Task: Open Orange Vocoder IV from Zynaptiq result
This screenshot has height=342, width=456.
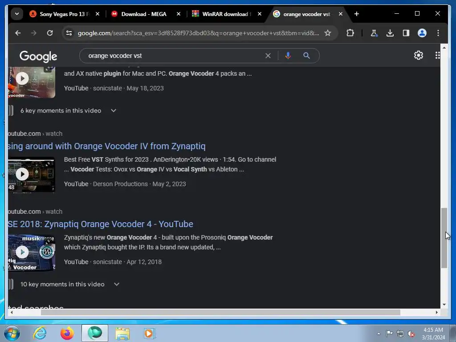Action: click(107, 146)
